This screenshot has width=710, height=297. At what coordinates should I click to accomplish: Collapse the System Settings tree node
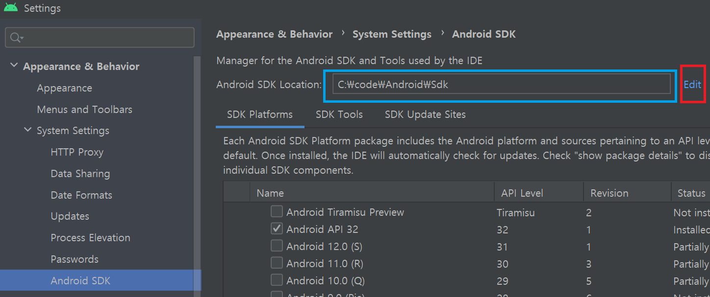pyautogui.click(x=27, y=130)
